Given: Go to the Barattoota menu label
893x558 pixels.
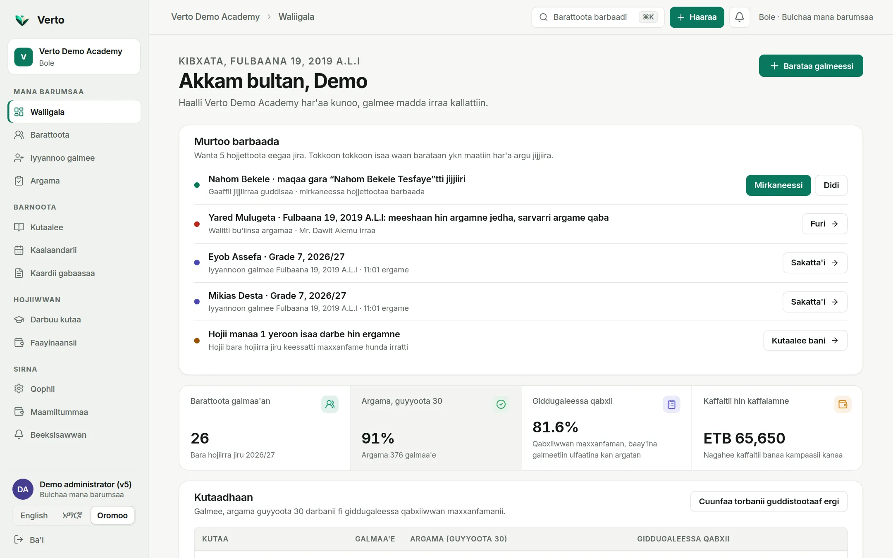Looking at the screenshot, I should (x=50, y=135).
